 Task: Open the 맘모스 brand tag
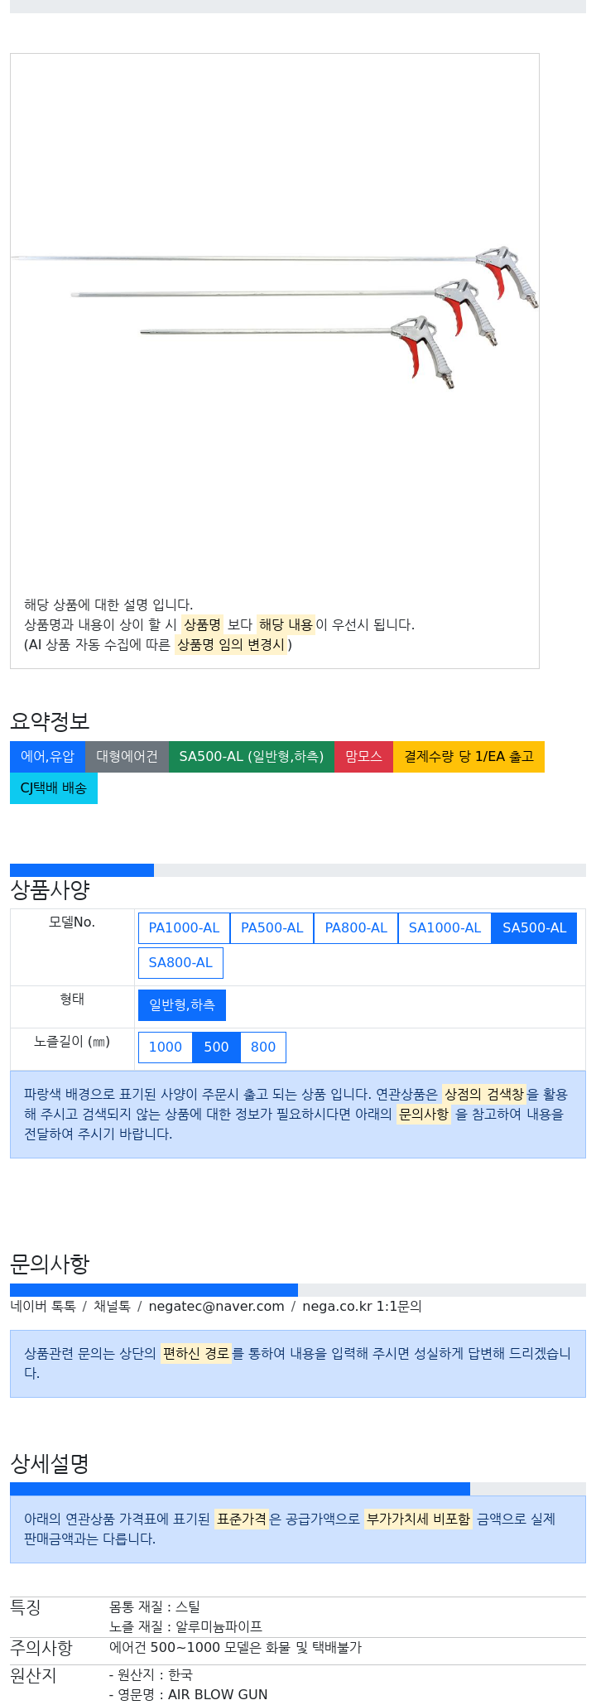pyautogui.click(x=363, y=757)
